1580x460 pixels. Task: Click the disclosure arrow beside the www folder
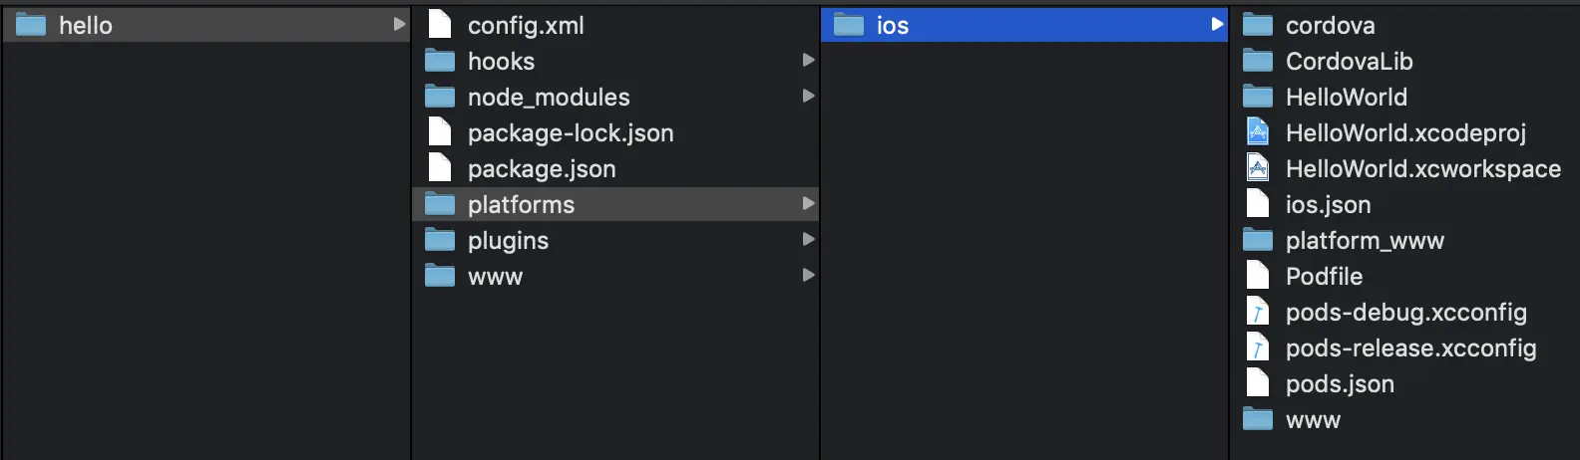pos(809,276)
